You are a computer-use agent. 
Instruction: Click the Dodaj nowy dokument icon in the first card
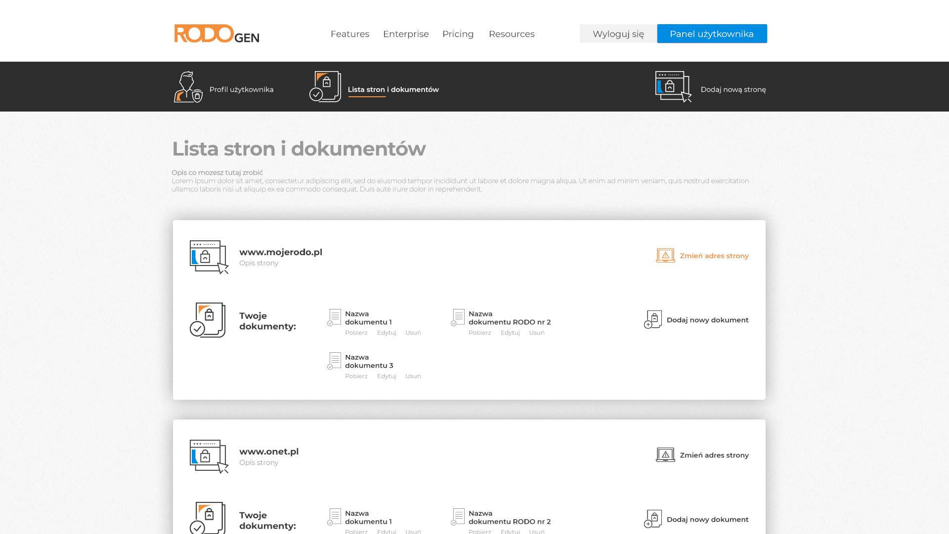653,320
